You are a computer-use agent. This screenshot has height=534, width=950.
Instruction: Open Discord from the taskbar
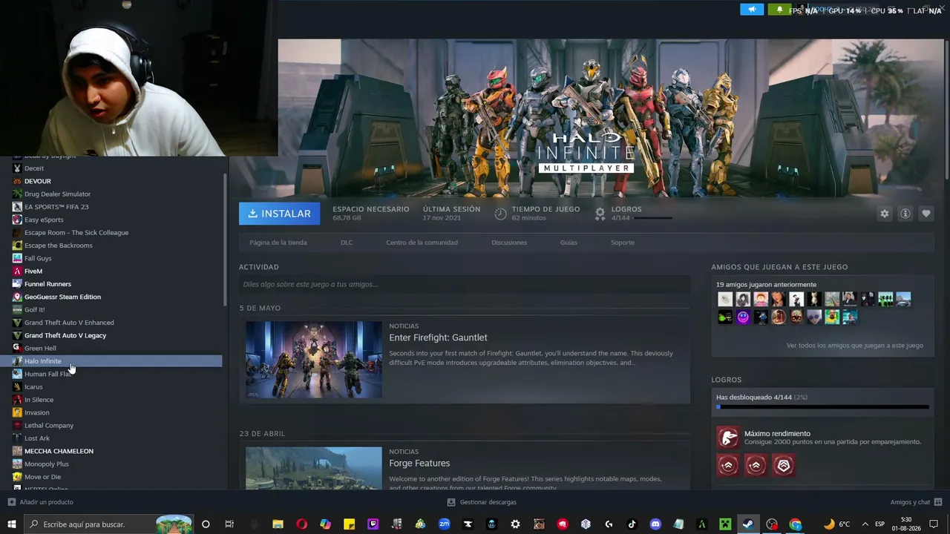(x=655, y=524)
